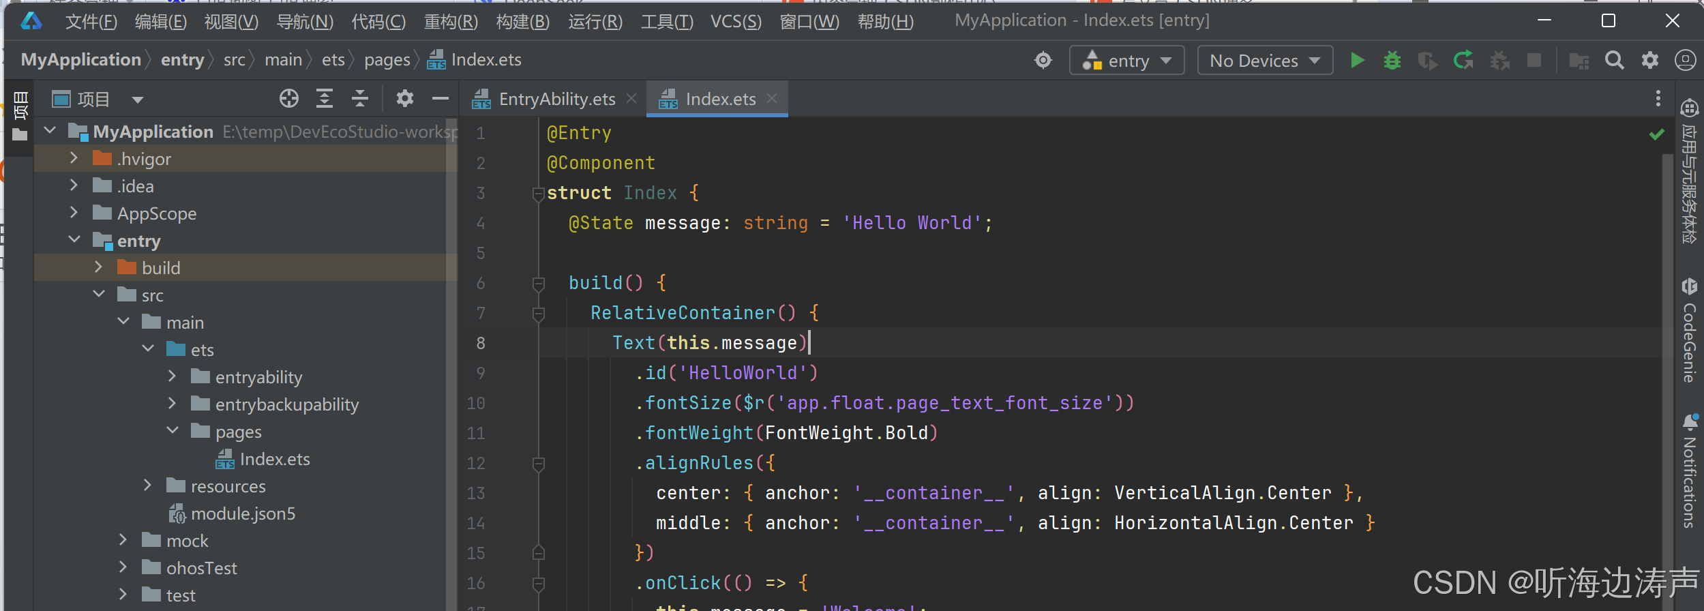Open the search magnifier icon

pos(1614,61)
